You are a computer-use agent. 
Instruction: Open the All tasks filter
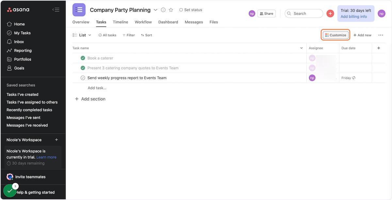click(x=107, y=35)
